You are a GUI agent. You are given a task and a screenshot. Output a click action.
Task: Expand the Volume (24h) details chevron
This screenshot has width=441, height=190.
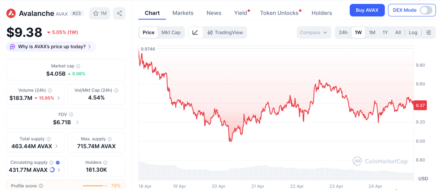point(59,98)
